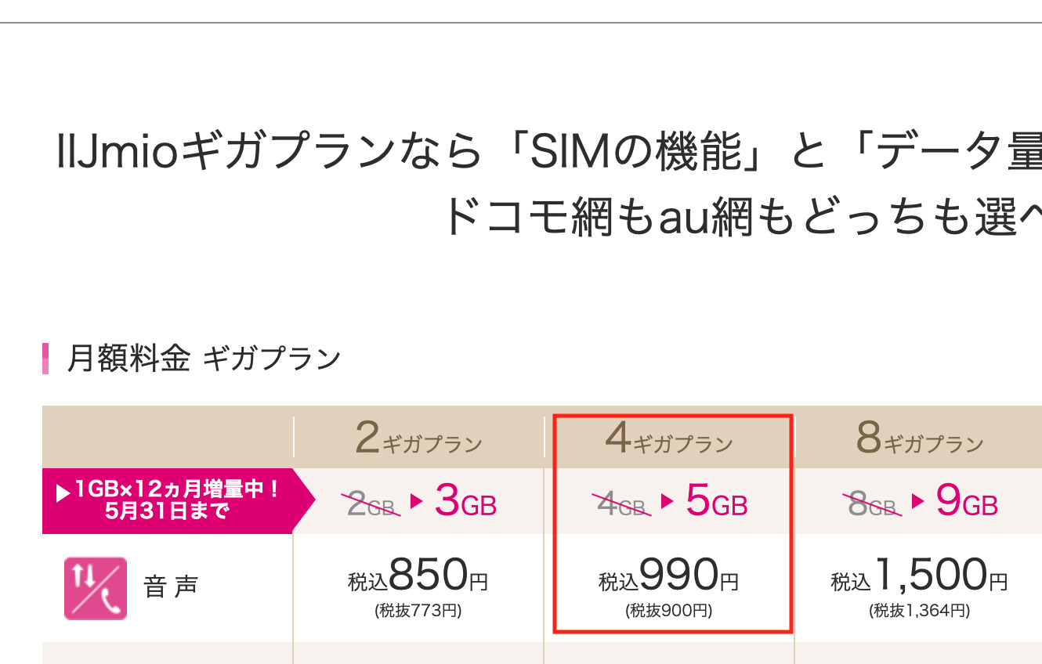The image size is (1042, 664).
Task: Select the 2ギガプラン column header
Action: (418, 438)
